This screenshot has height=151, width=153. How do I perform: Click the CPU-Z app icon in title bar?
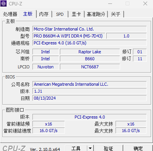click(3, 3)
